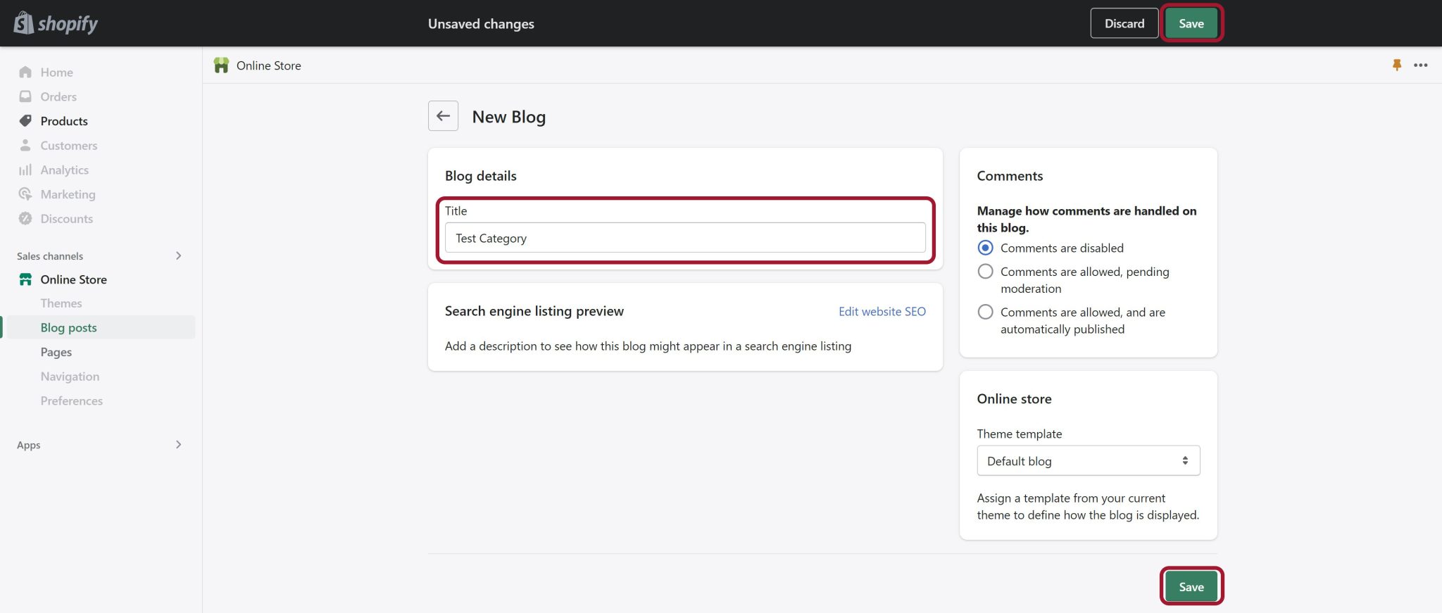Click the New Blog heading
The width and height of the screenshot is (1442, 613).
click(x=509, y=117)
